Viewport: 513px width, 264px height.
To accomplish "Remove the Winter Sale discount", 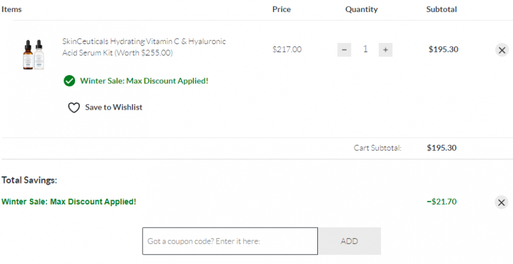I will click(502, 202).
